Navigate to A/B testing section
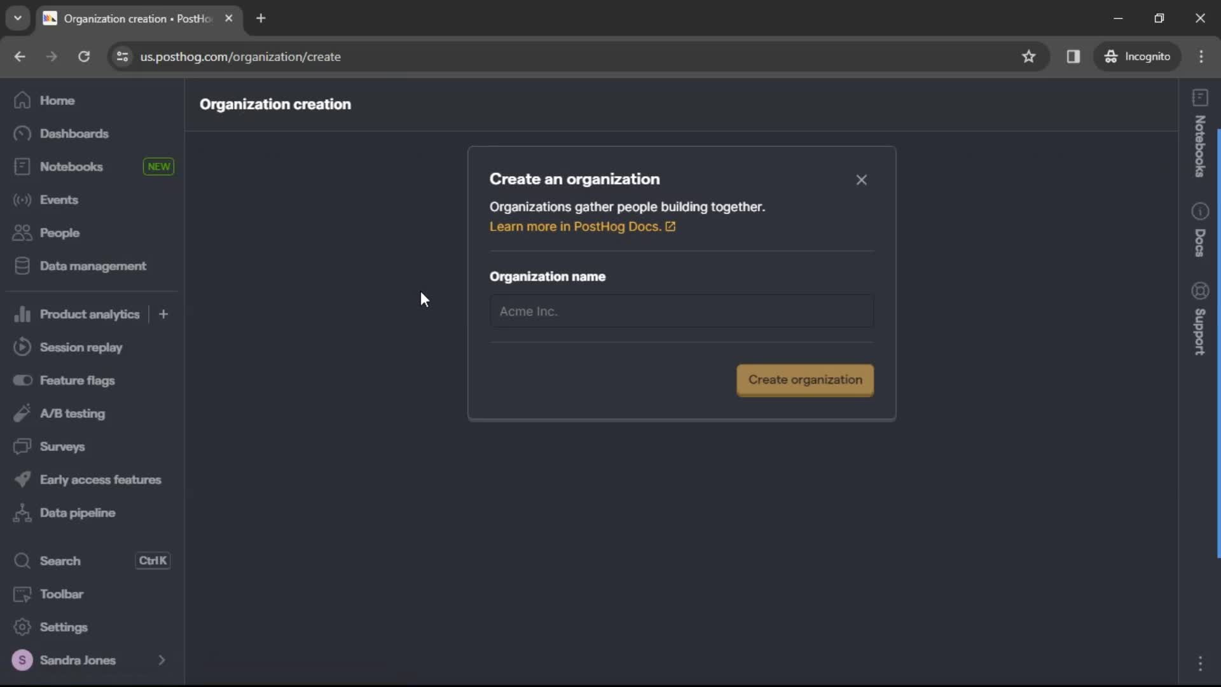Viewport: 1221px width, 687px height. (x=72, y=413)
